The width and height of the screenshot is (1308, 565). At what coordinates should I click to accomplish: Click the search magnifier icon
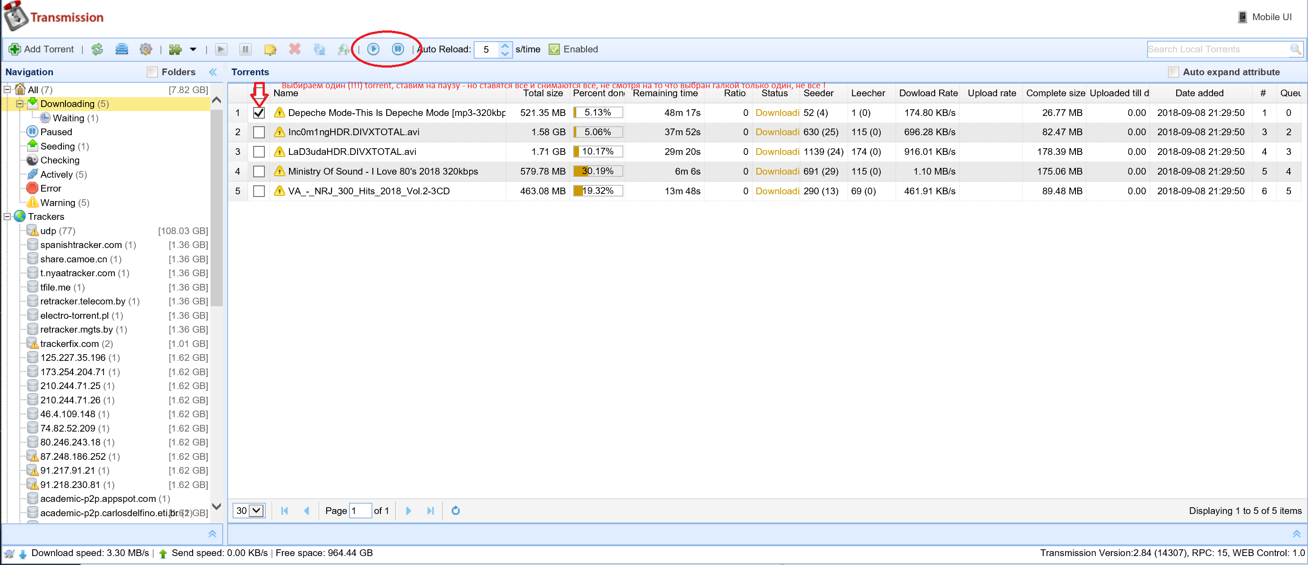point(1295,49)
